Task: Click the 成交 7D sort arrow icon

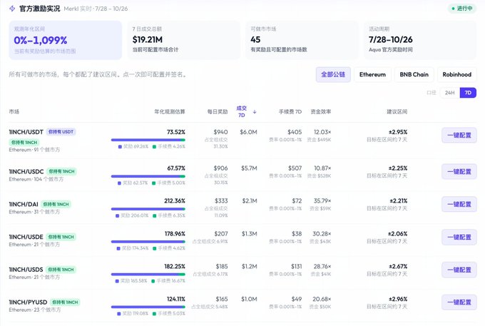Action: (x=255, y=112)
